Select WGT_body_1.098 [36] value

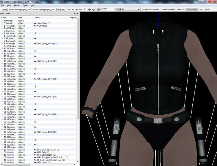[x=47, y=132]
